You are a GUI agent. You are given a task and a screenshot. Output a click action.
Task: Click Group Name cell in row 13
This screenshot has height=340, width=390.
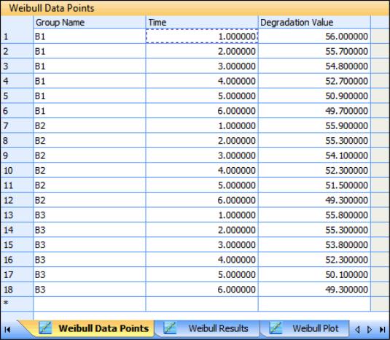pyautogui.click(x=90, y=215)
